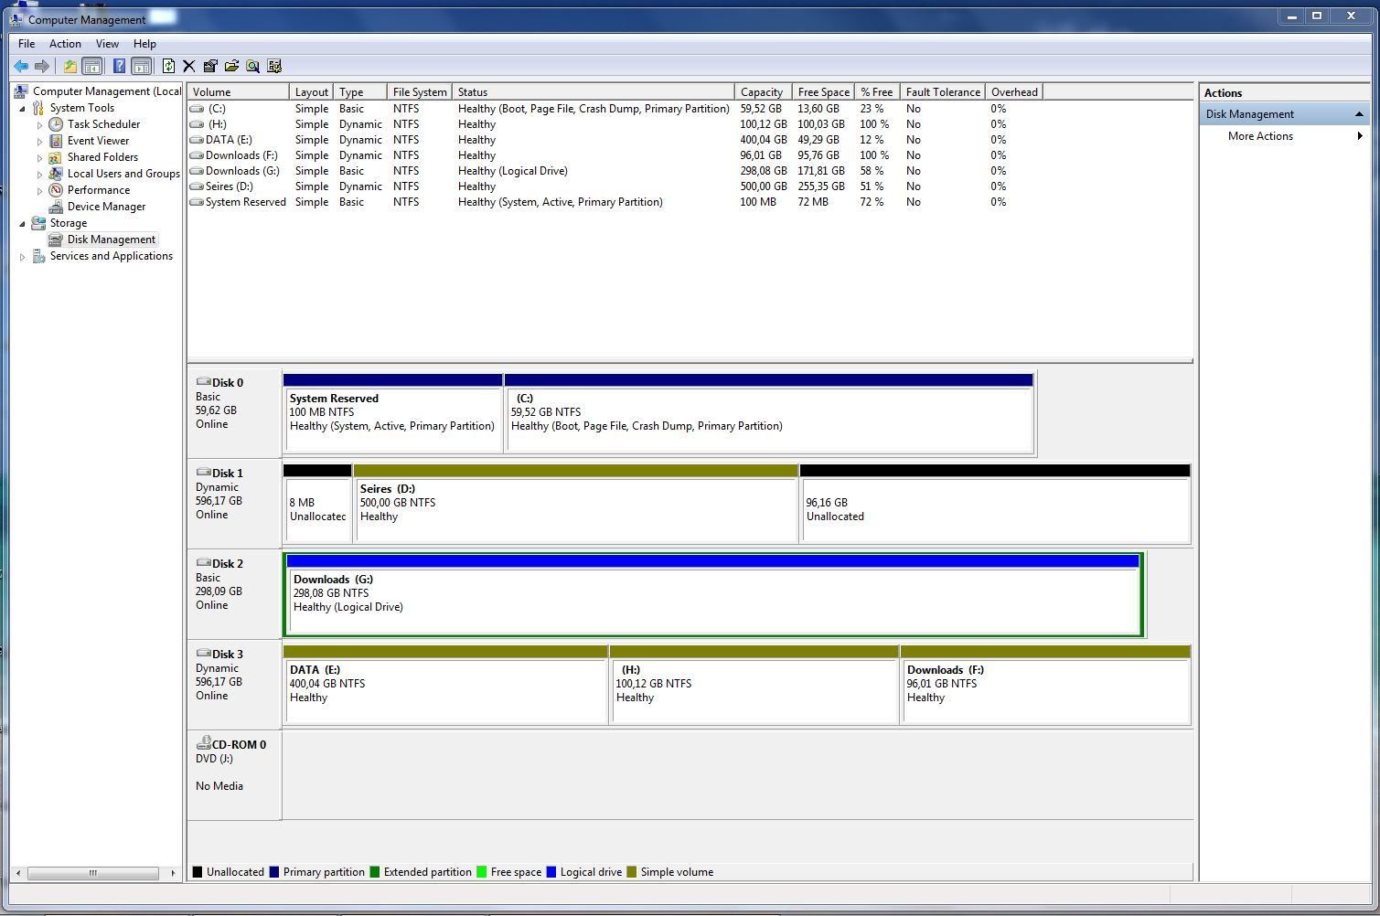Select the System Reserved partition on Disk 0

[x=392, y=412]
